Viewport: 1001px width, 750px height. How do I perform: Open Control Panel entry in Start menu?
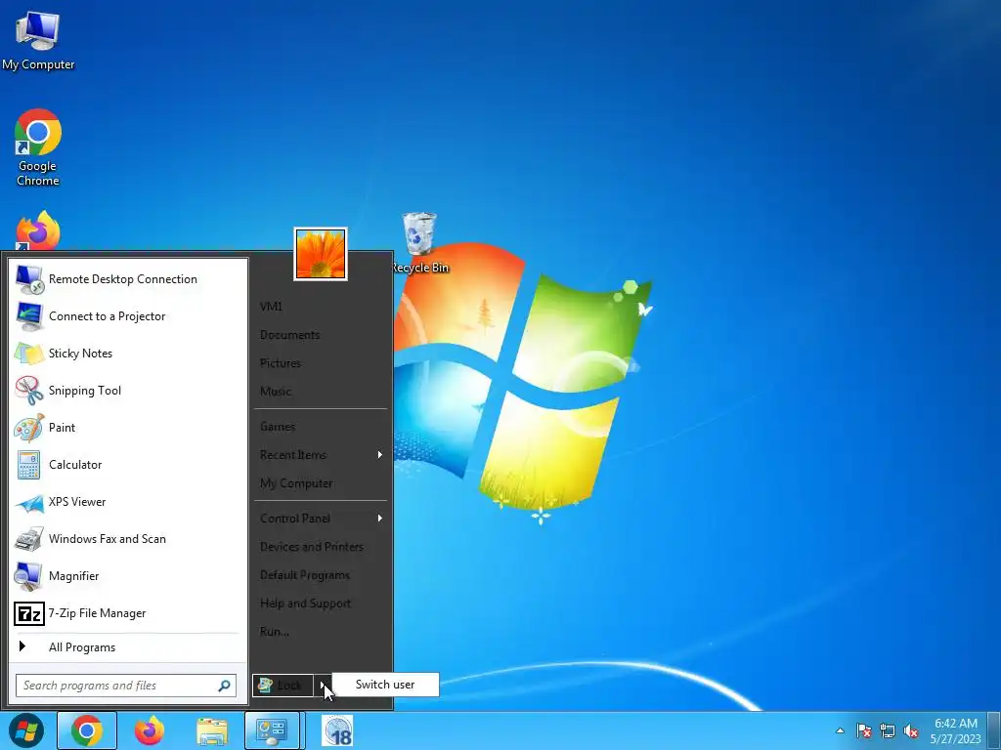(x=295, y=519)
